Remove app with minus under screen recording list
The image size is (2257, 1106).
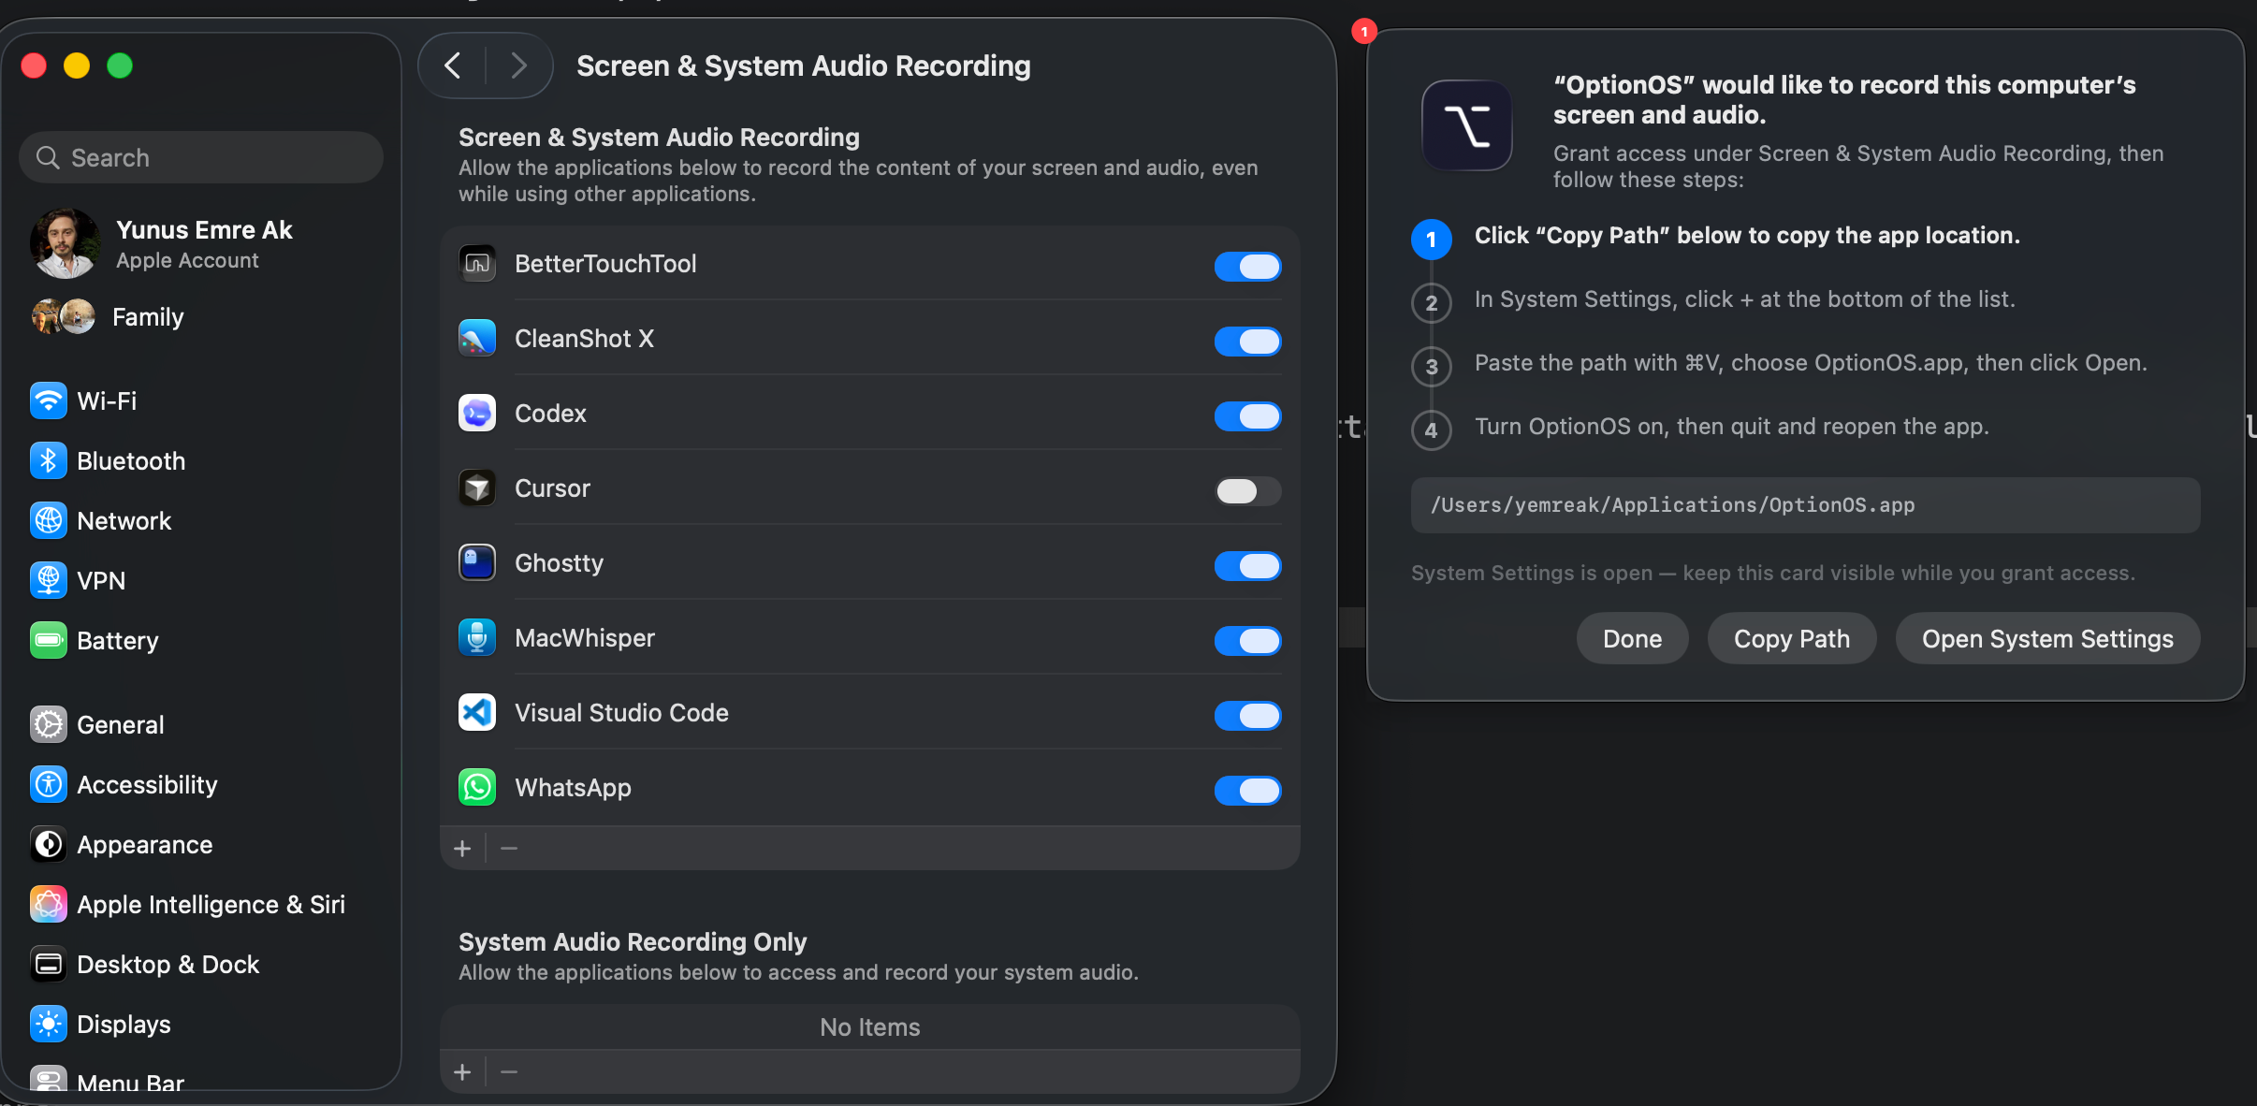point(509,849)
